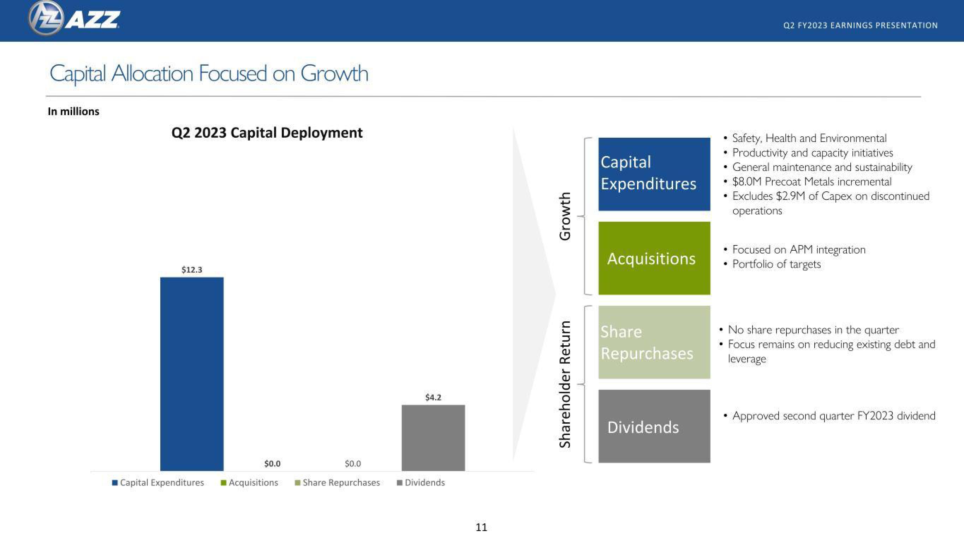
Task: Click "$8.0M Precoat Metals incremental" bullet
Action: (x=812, y=181)
